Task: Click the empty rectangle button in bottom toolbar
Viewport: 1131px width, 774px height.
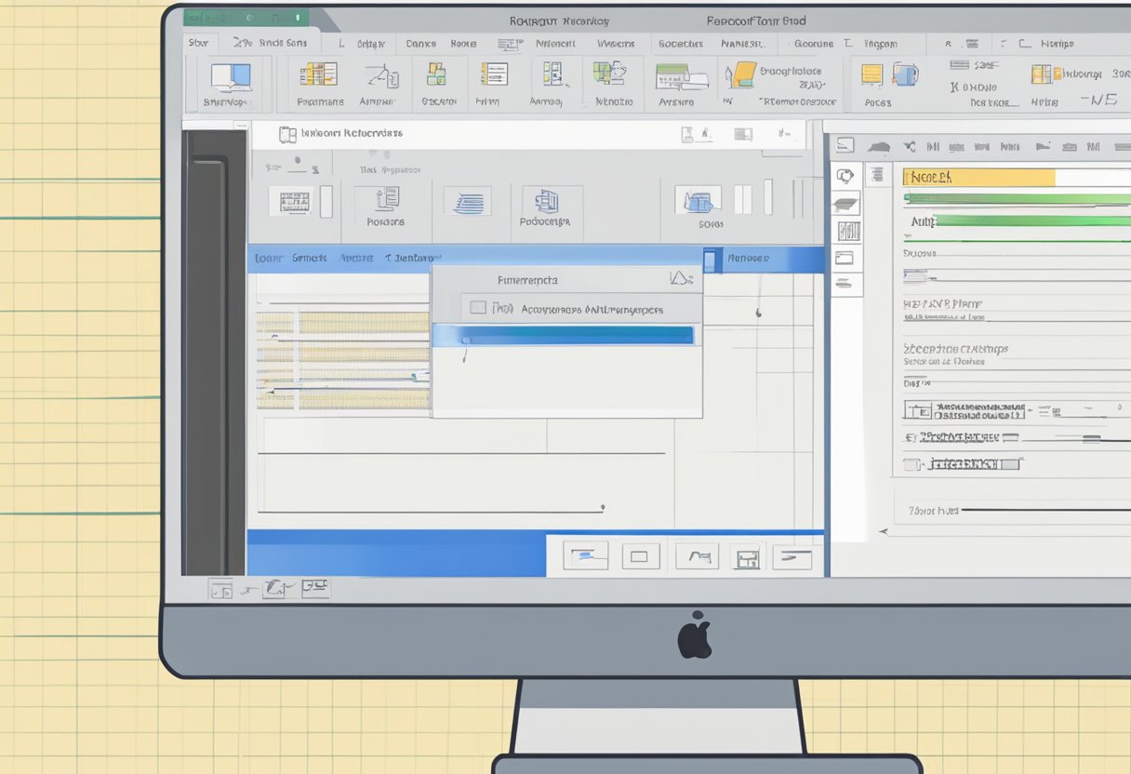Action: [639, 557]
